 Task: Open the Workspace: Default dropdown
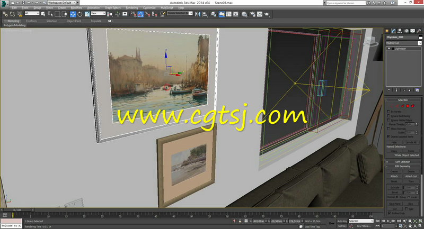(62, 3)
